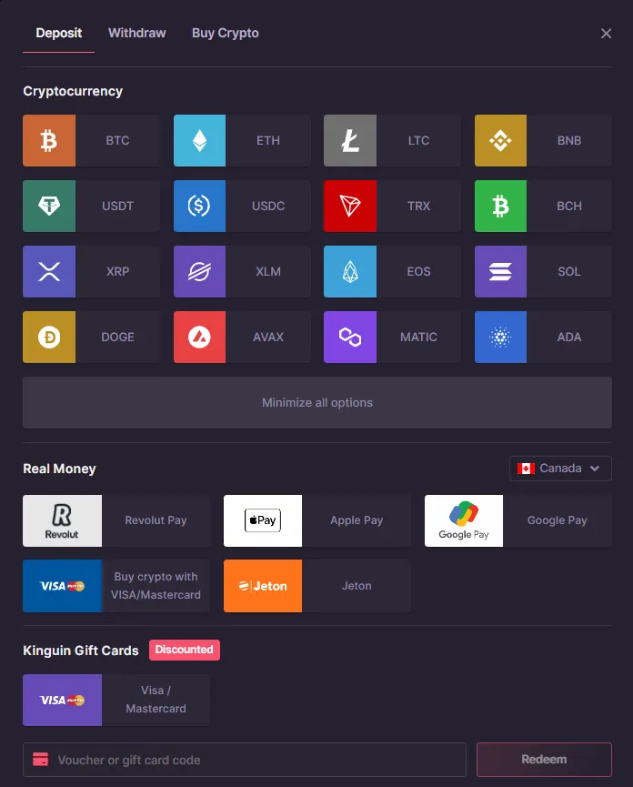The width and height of the screenshot is (633, 787).
Task: Select the Binance BNB gold icon
Action: pyautogui.click(x=500, y=140)
